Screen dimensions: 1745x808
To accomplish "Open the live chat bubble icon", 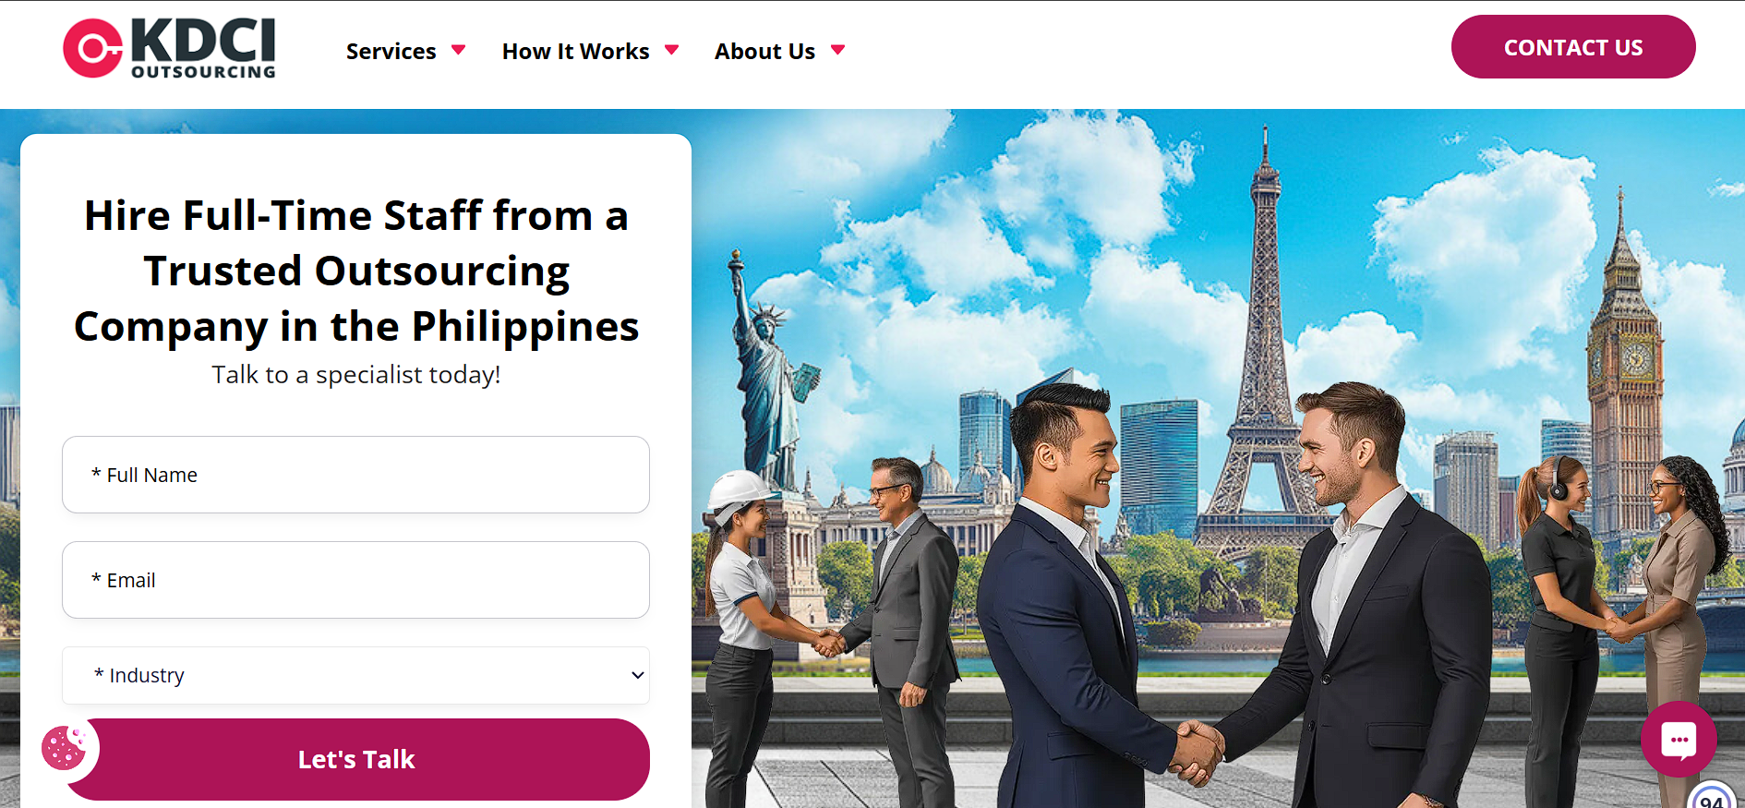I will 1679,739.
